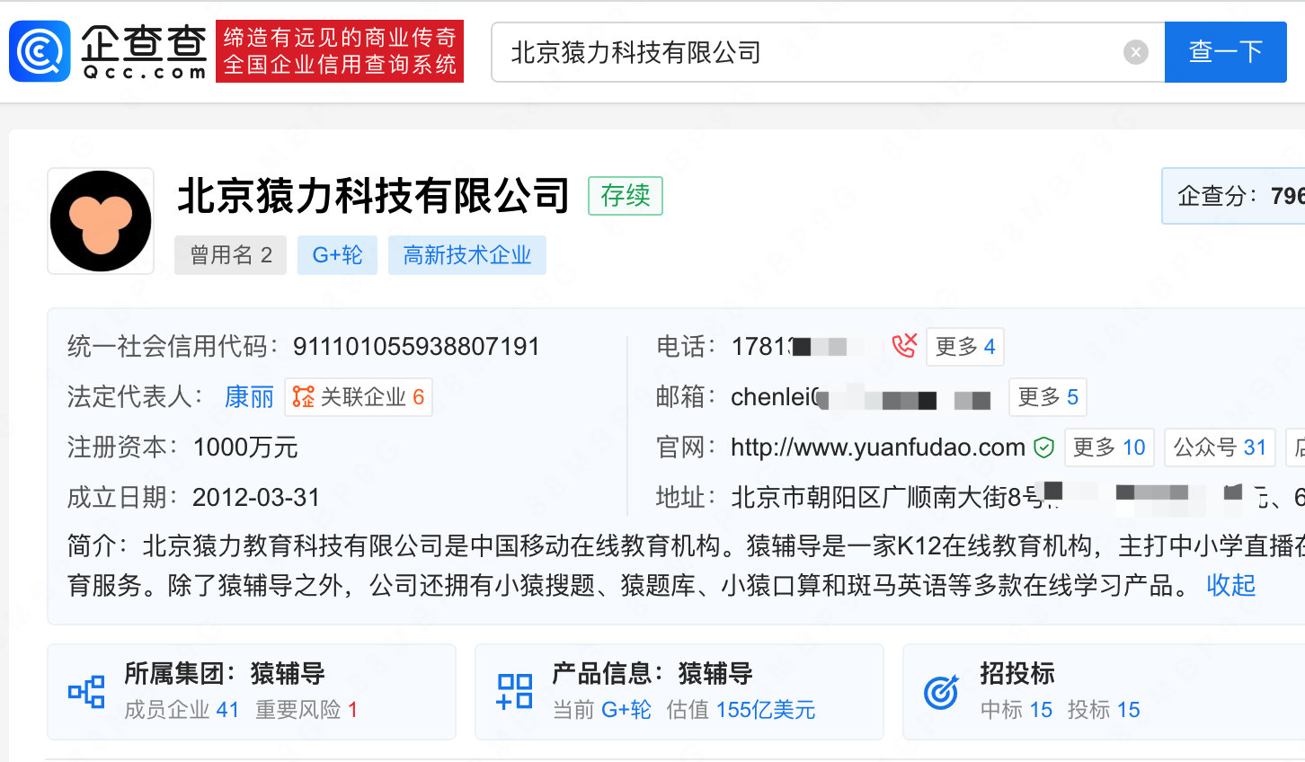Collapse the intro with 收起
This screenshot has width=1305, height=762.
[1230, 586]
